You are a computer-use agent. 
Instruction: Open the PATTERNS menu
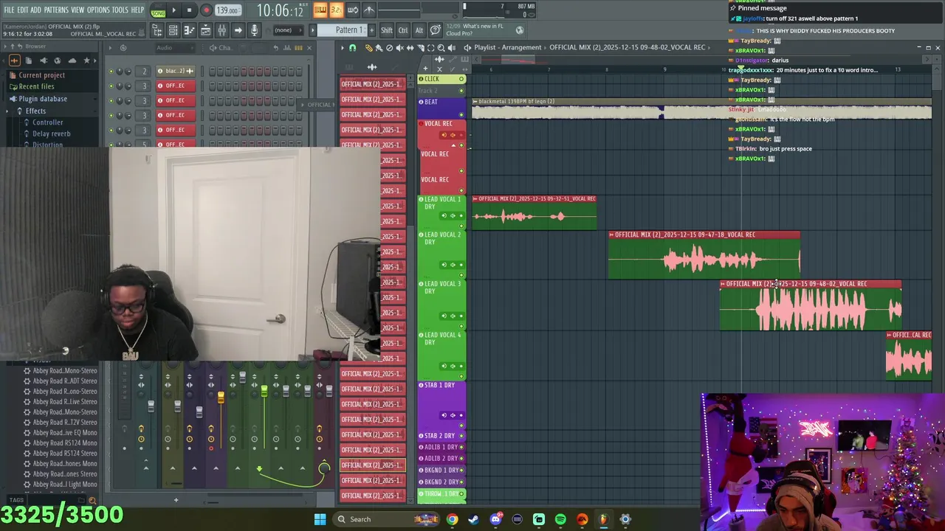[56, 10]
